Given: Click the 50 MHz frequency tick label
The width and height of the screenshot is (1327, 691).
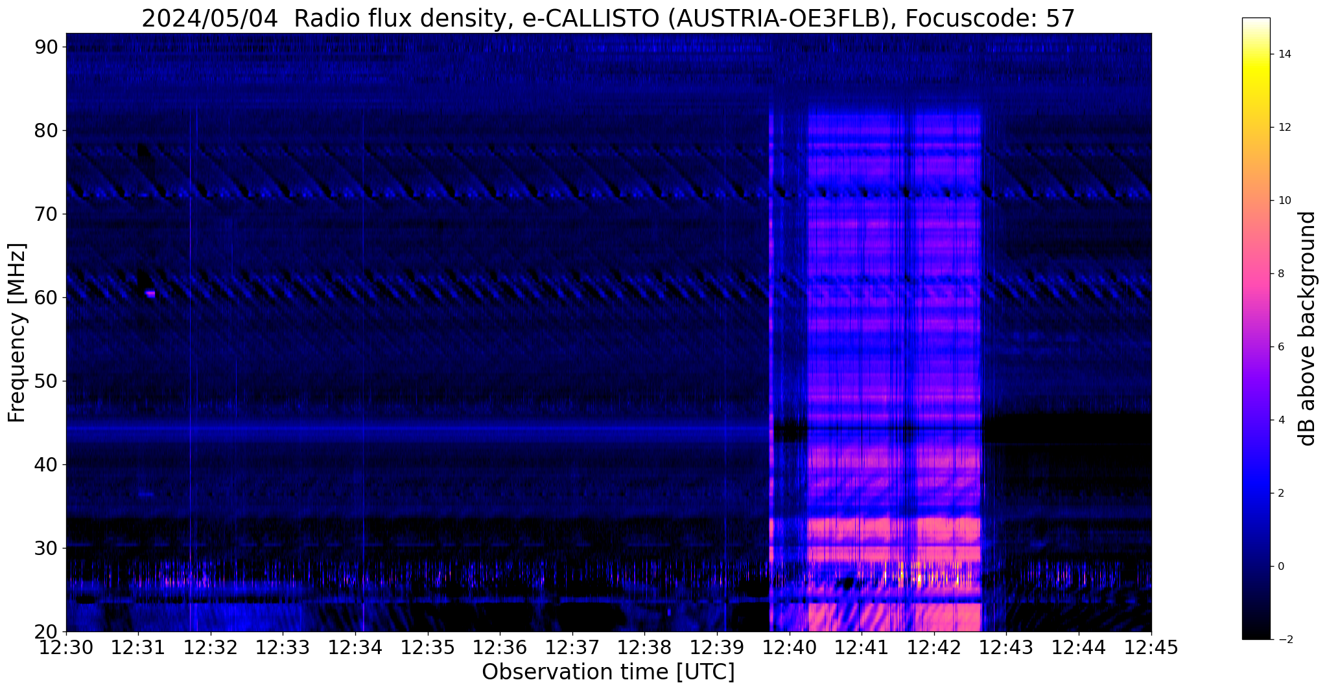Looking at the screenshot, I should point(46,381).
